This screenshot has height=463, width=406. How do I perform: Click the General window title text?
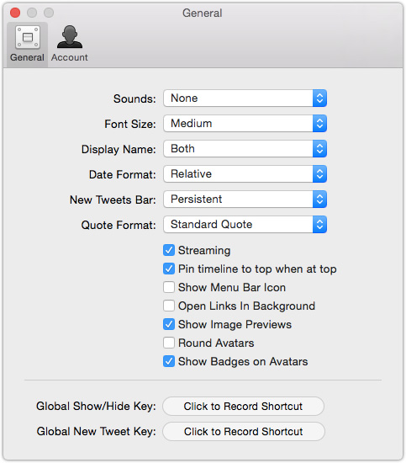pyautogui.click(x=203, y=13)
